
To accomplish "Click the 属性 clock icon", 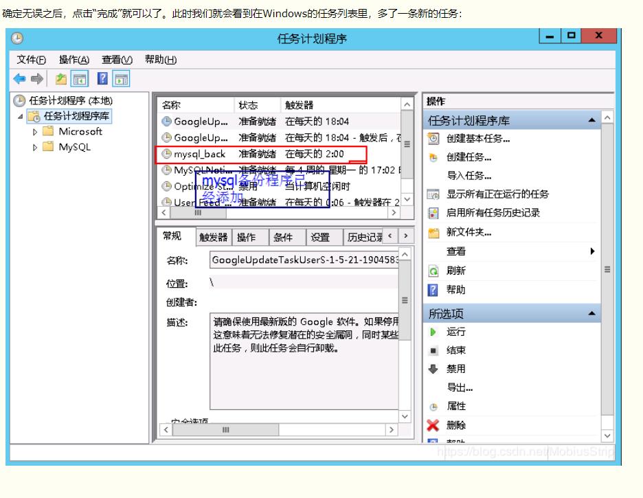I will [x=433, y=407].
